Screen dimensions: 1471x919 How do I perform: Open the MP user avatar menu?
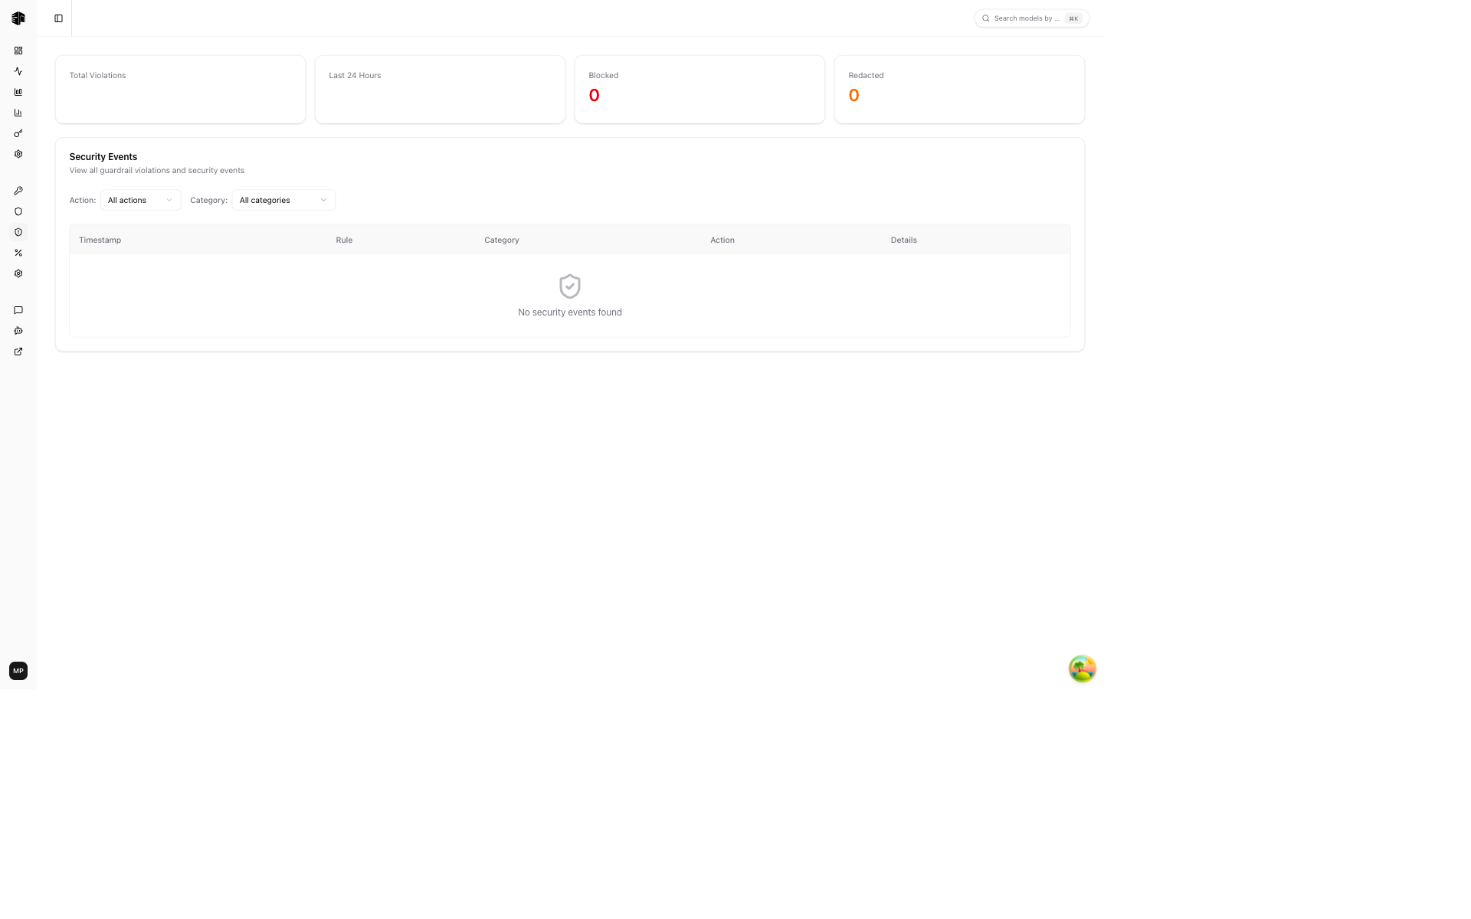click(18, 671)
